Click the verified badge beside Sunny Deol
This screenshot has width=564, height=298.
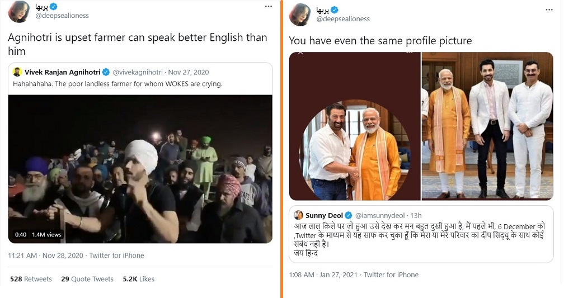coord(349,215)
